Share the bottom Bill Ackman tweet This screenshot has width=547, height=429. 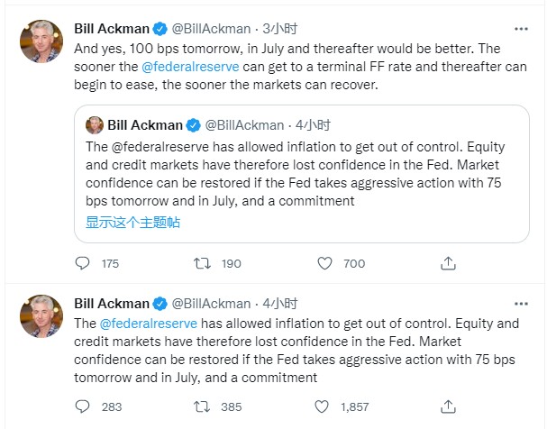click(x=448, y=406)
